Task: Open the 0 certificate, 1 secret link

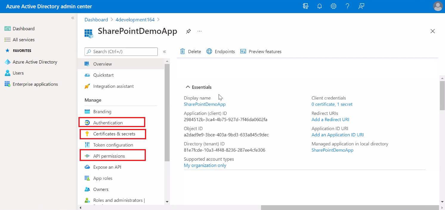Action: pos(332,104)
